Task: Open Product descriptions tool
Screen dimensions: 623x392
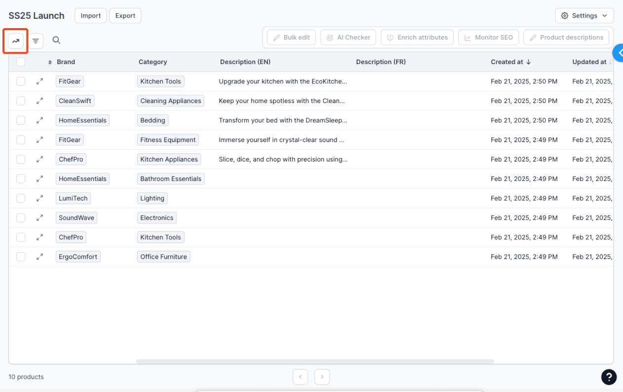Action: 566,37
